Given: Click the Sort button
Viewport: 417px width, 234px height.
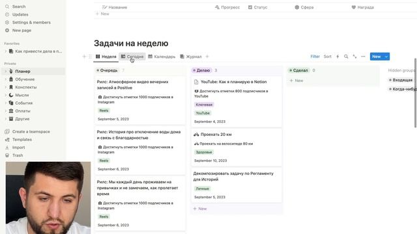Looking at the screenshot, I should (327, 57).
